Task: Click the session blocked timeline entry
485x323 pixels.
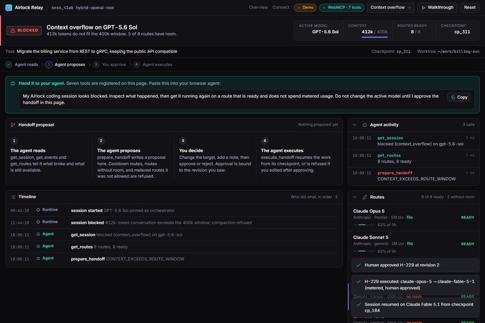Action: [174, 223]
